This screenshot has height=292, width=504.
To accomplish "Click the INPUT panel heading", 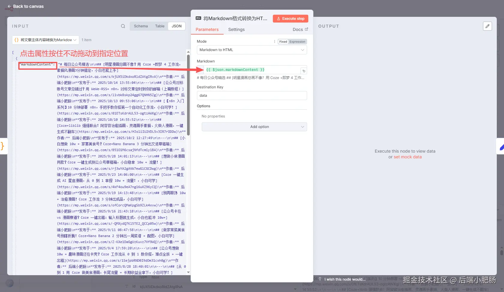I will 20,26.
